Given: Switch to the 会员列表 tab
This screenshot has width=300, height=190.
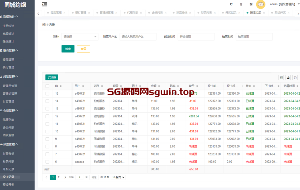Looking at the screenshot, I should (157, 13).
